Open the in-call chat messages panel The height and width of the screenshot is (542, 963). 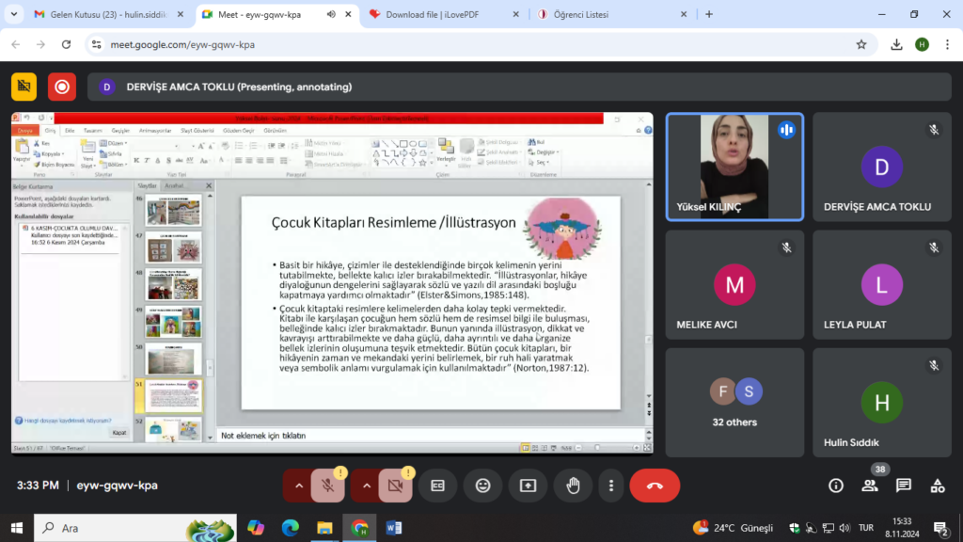(x=904, y=486)
